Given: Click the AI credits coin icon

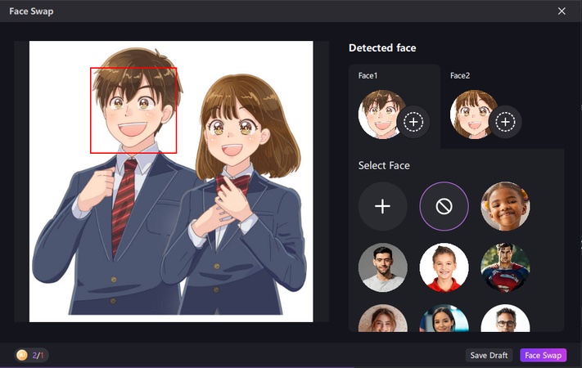Looking at the screenshot, I should click(22, 356).
